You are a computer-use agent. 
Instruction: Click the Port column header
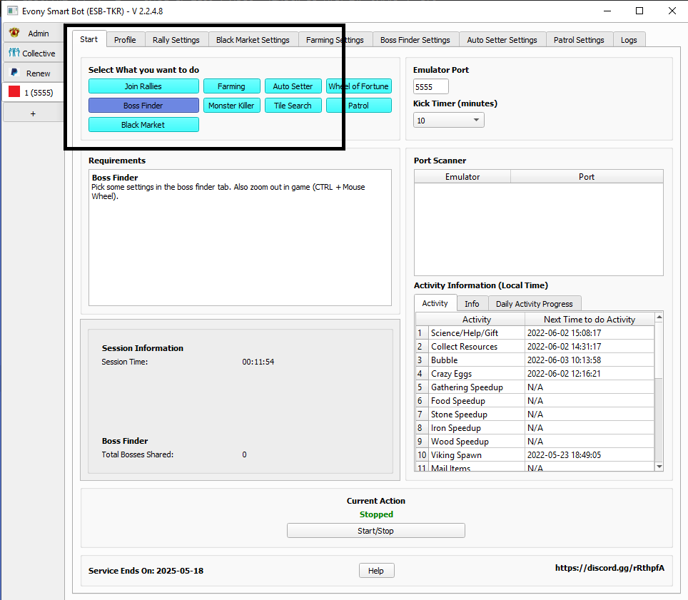[586, 177]
